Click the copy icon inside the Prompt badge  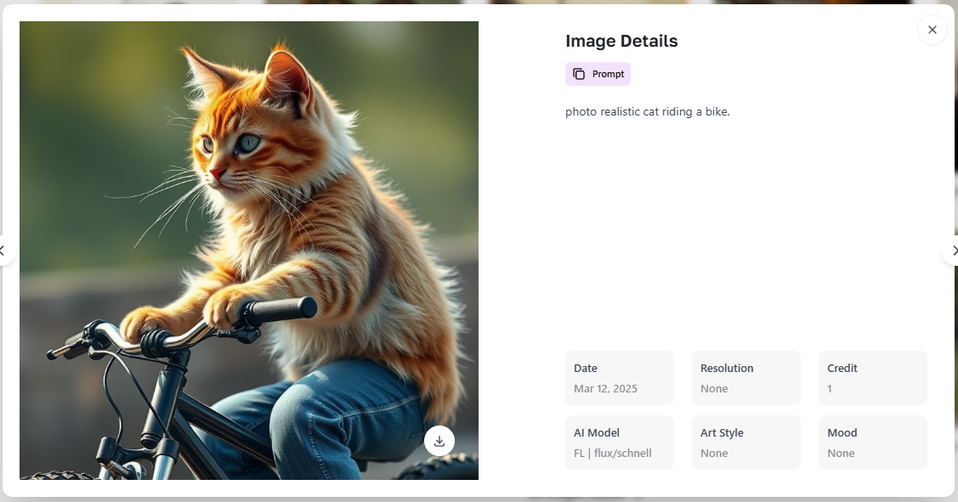[x=579, y=74]
